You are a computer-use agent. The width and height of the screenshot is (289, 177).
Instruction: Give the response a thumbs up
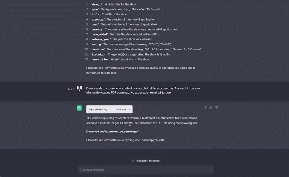click(x=211, y=108)
